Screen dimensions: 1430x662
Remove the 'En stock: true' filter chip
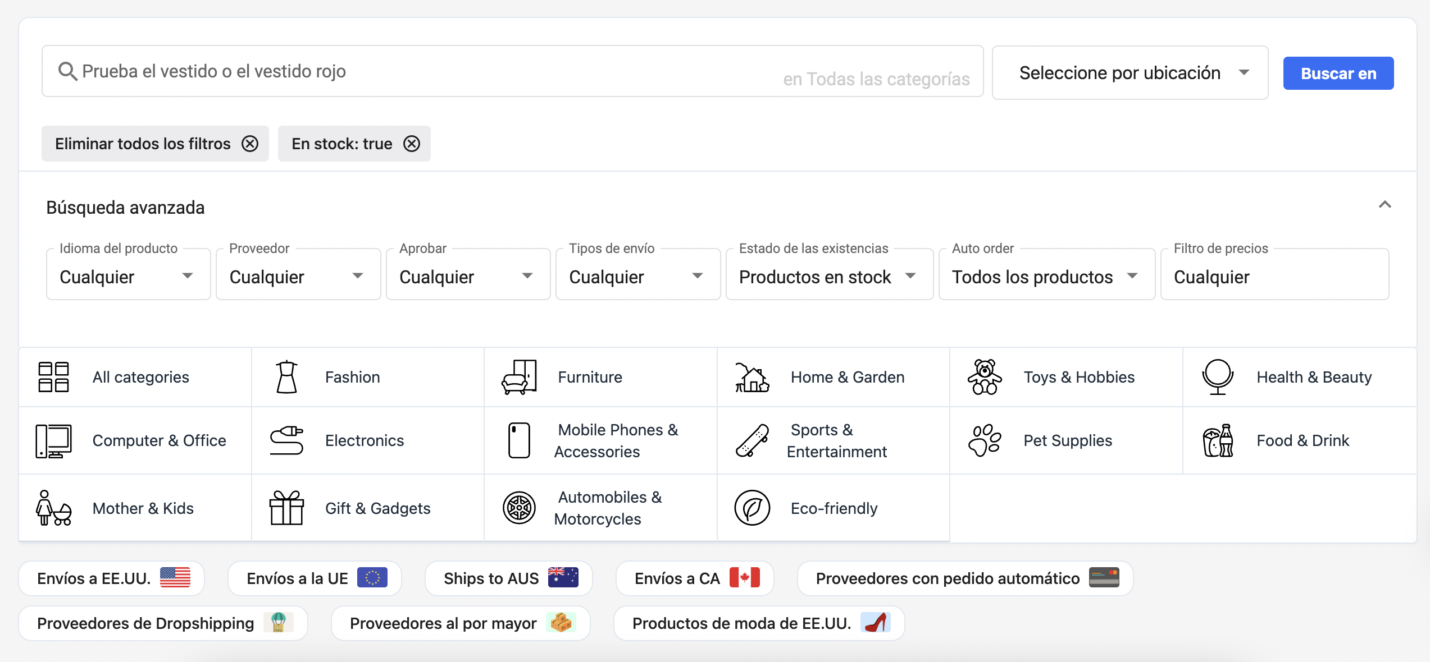click(412, 144)
